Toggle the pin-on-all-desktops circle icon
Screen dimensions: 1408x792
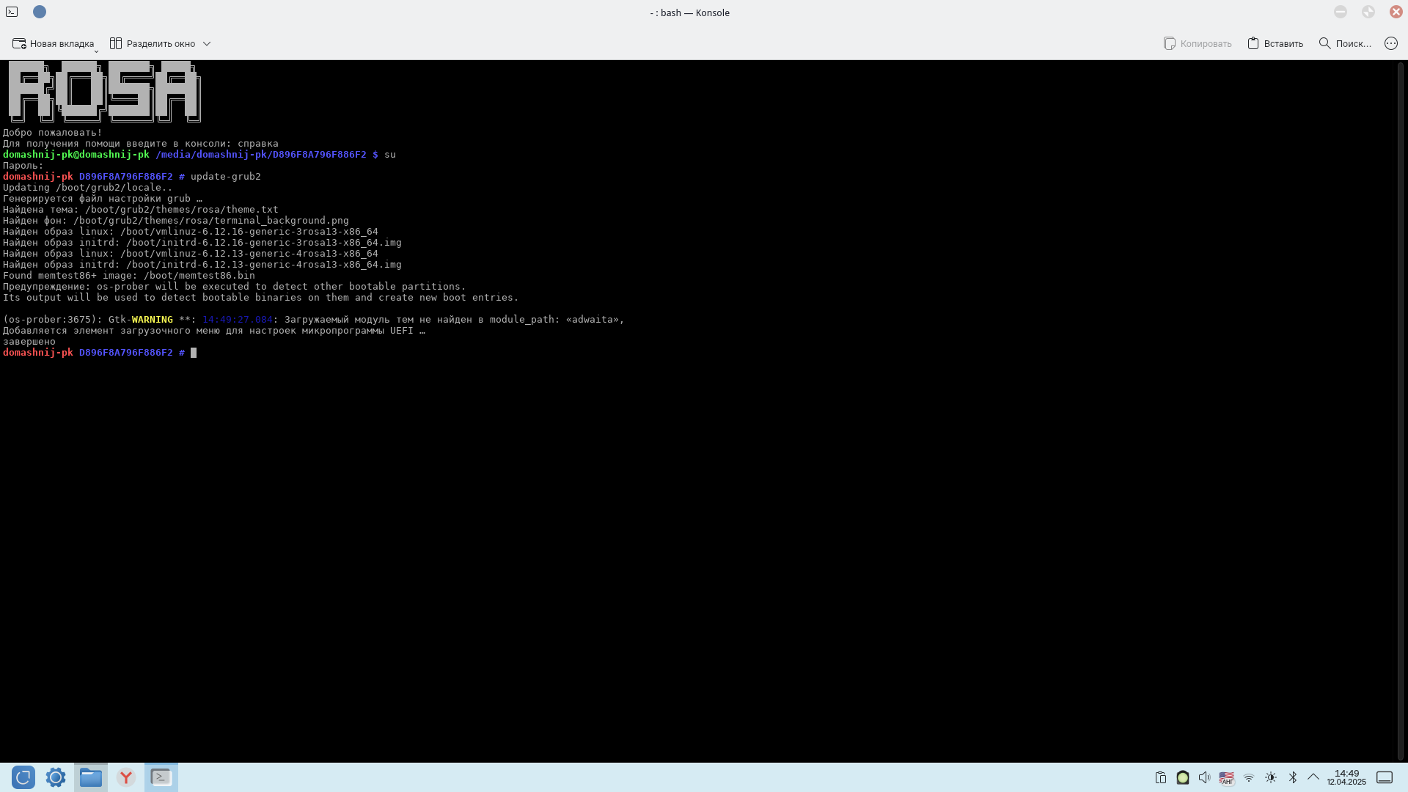pyautogui.click(x=40, y=12)
